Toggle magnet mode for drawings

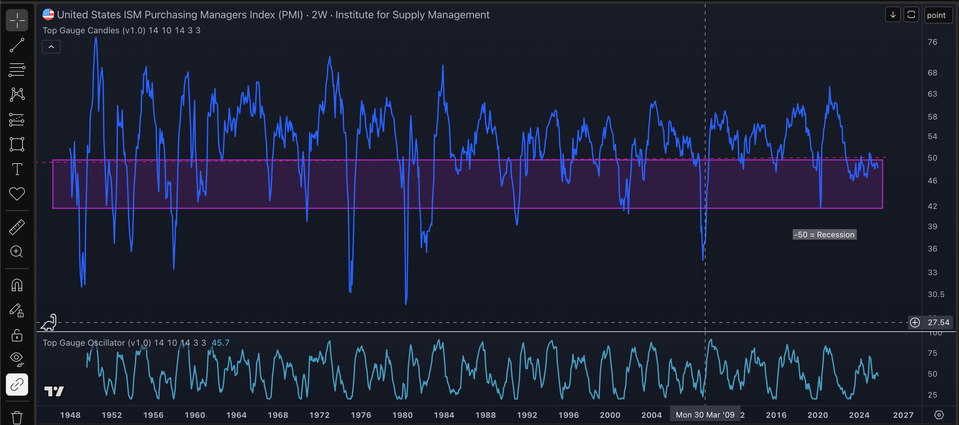tap(17, 285)
